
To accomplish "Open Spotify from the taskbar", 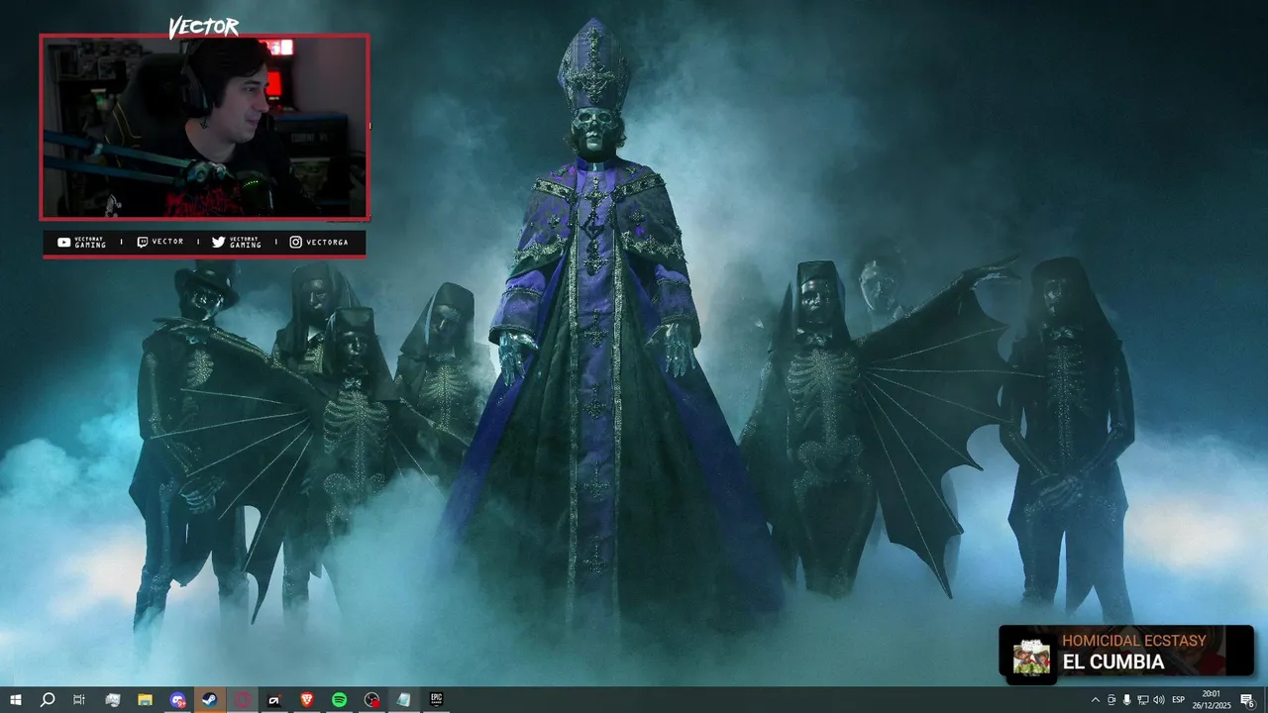I will coord(339,700).
